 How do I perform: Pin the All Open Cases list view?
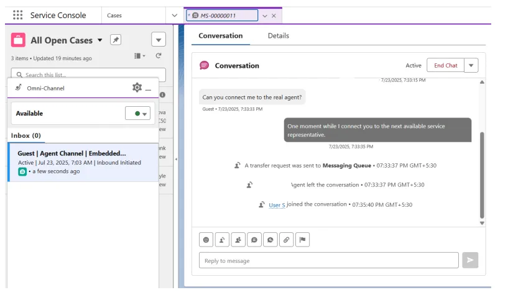click(116, 40)
